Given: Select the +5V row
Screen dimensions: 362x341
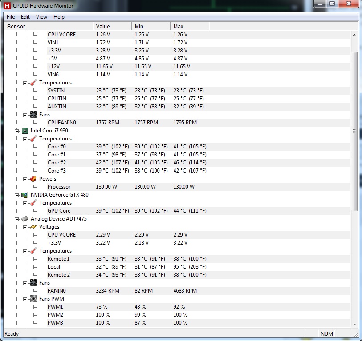Looking at the screenshot, I should click(x=199, y=59).
